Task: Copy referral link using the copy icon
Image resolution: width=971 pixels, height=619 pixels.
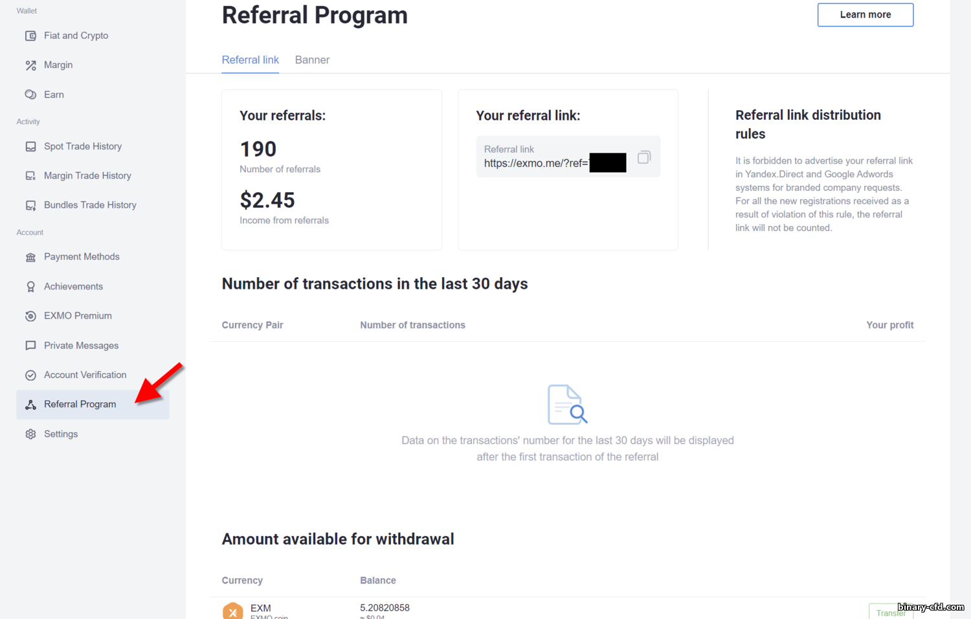Action: tap(643, 157)
